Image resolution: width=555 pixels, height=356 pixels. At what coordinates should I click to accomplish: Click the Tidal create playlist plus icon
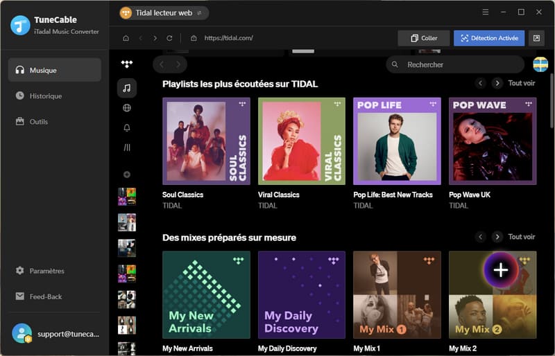127,175
